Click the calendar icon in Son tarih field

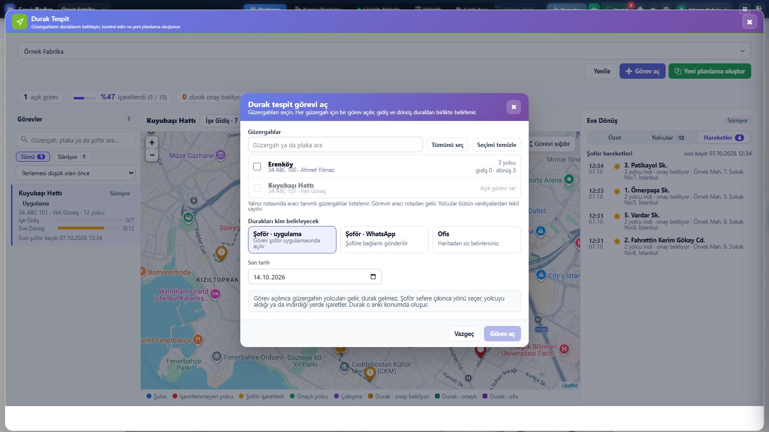(373, 276)
